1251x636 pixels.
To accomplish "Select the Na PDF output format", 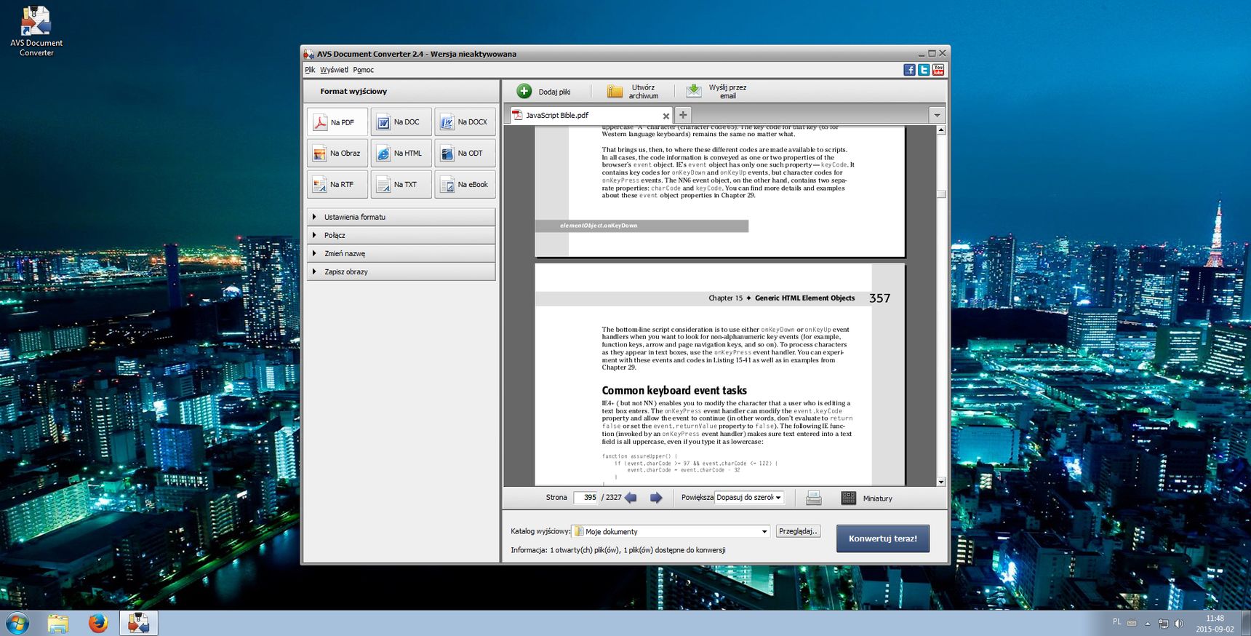I will click(337, 122).
